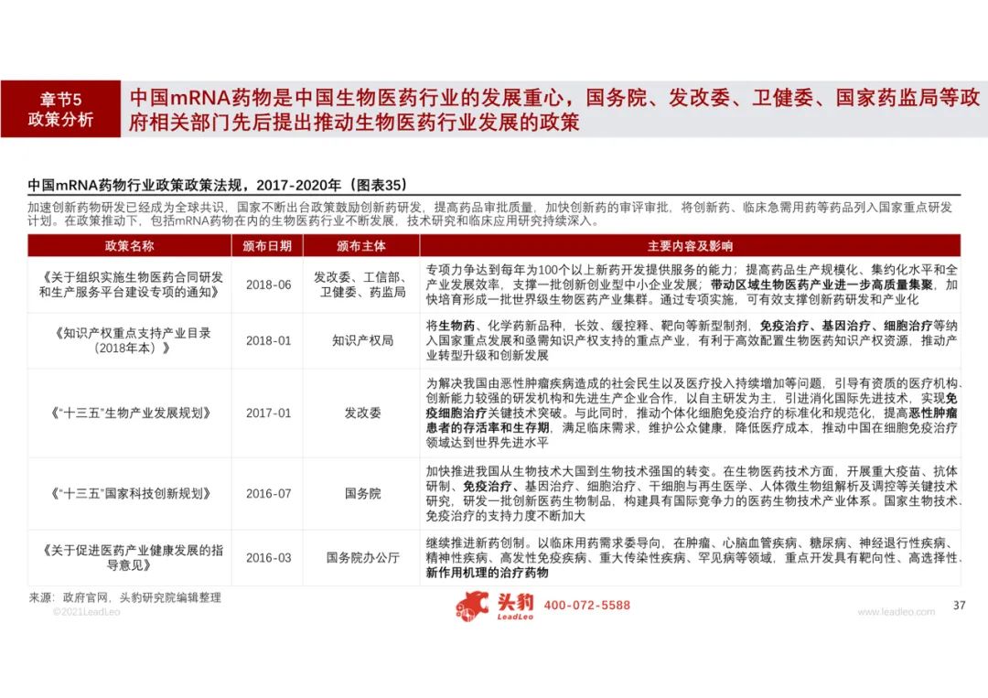Screen dimensions: 988x698
Task: Click the 颁布日期 column header
Action: coord(268,246)
